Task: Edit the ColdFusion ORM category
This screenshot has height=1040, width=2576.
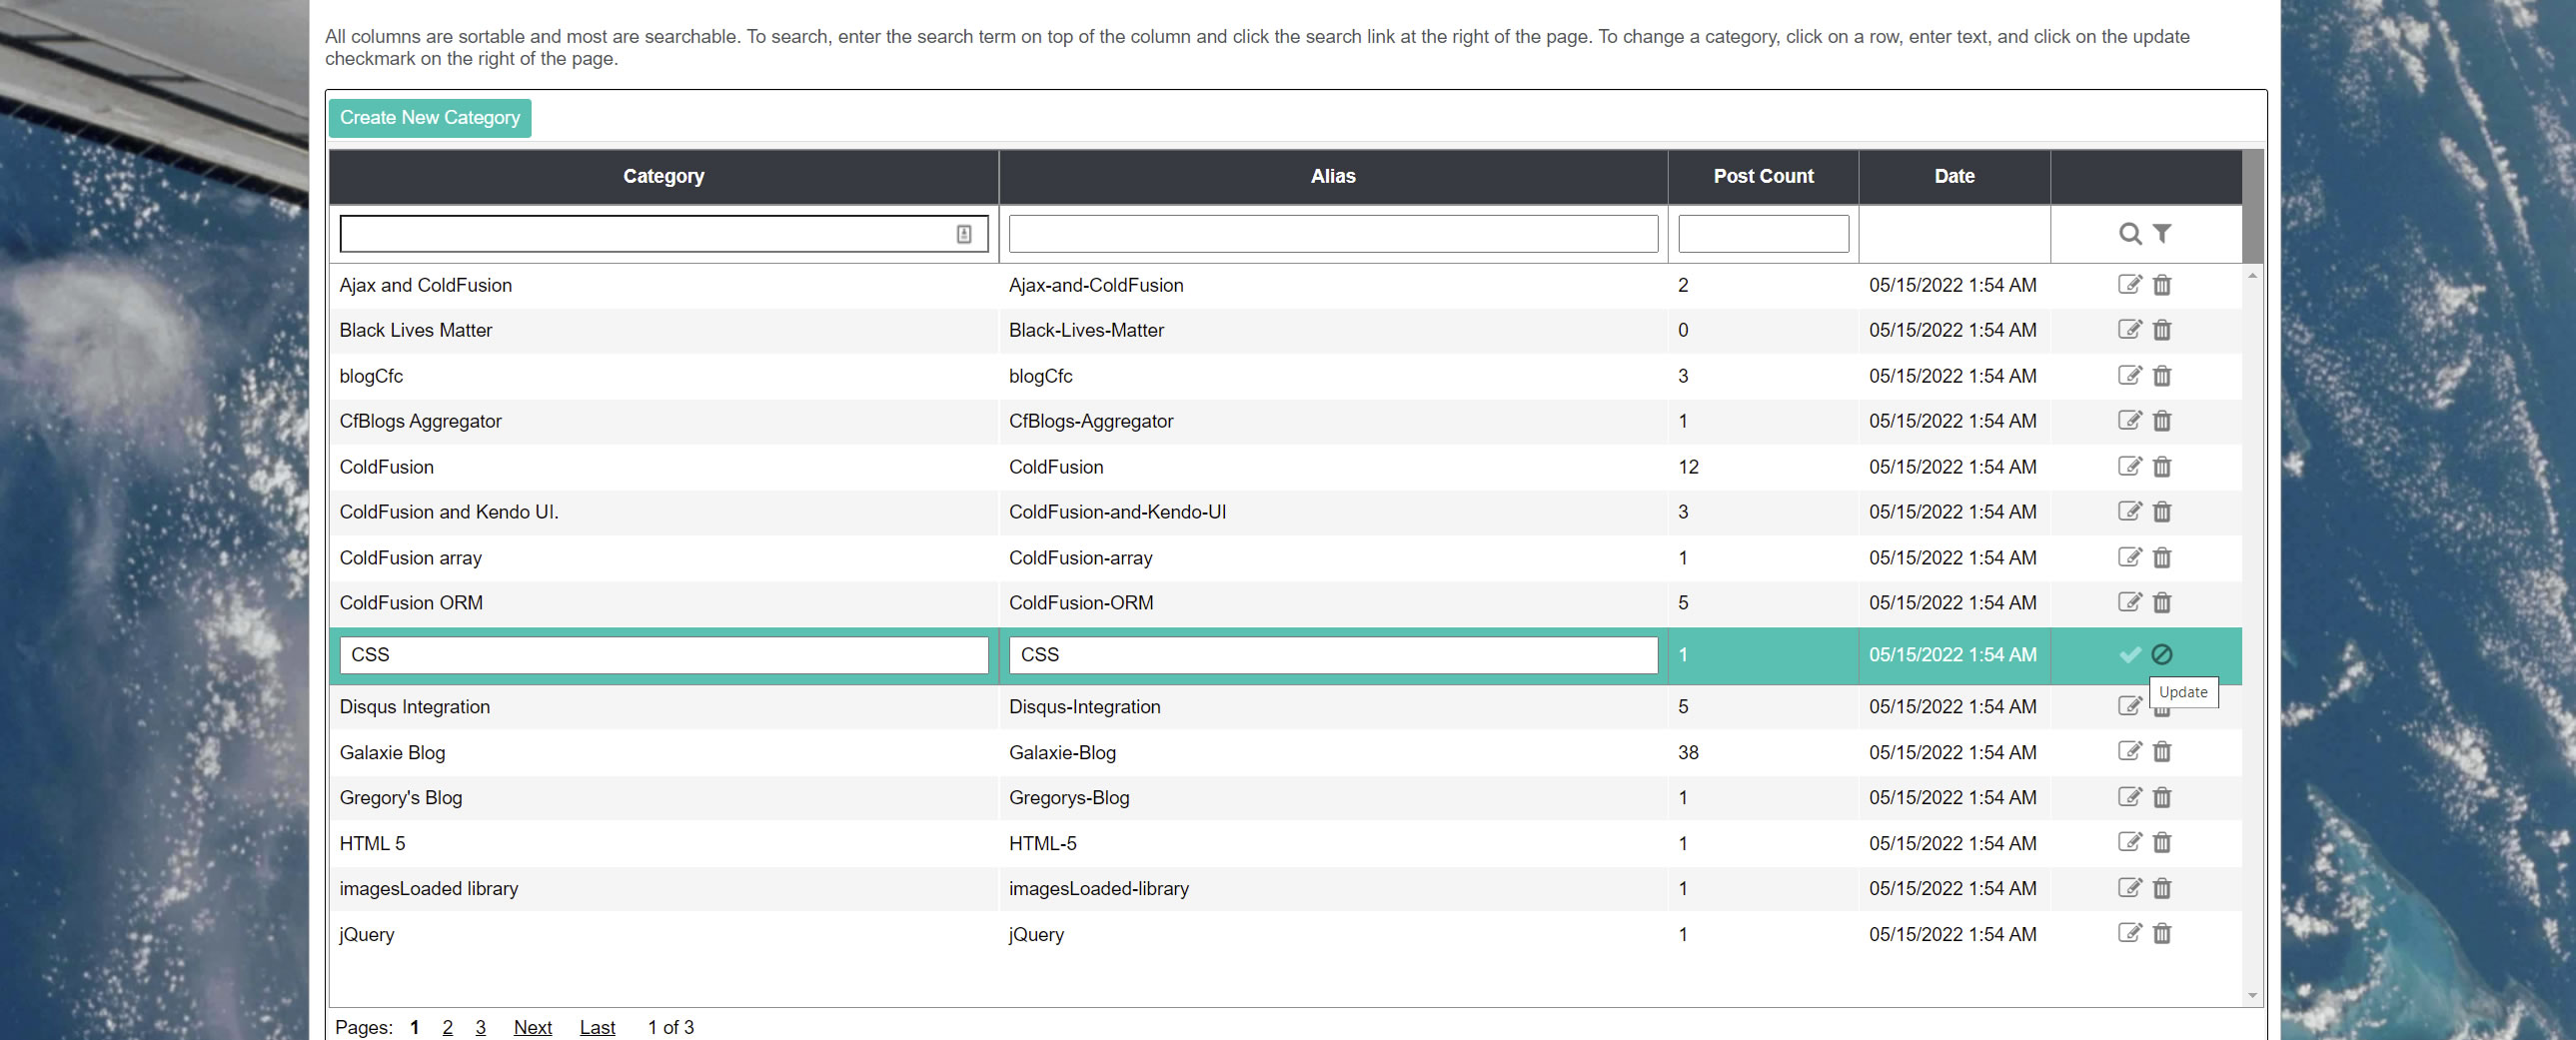Action: click(2130, 603)
